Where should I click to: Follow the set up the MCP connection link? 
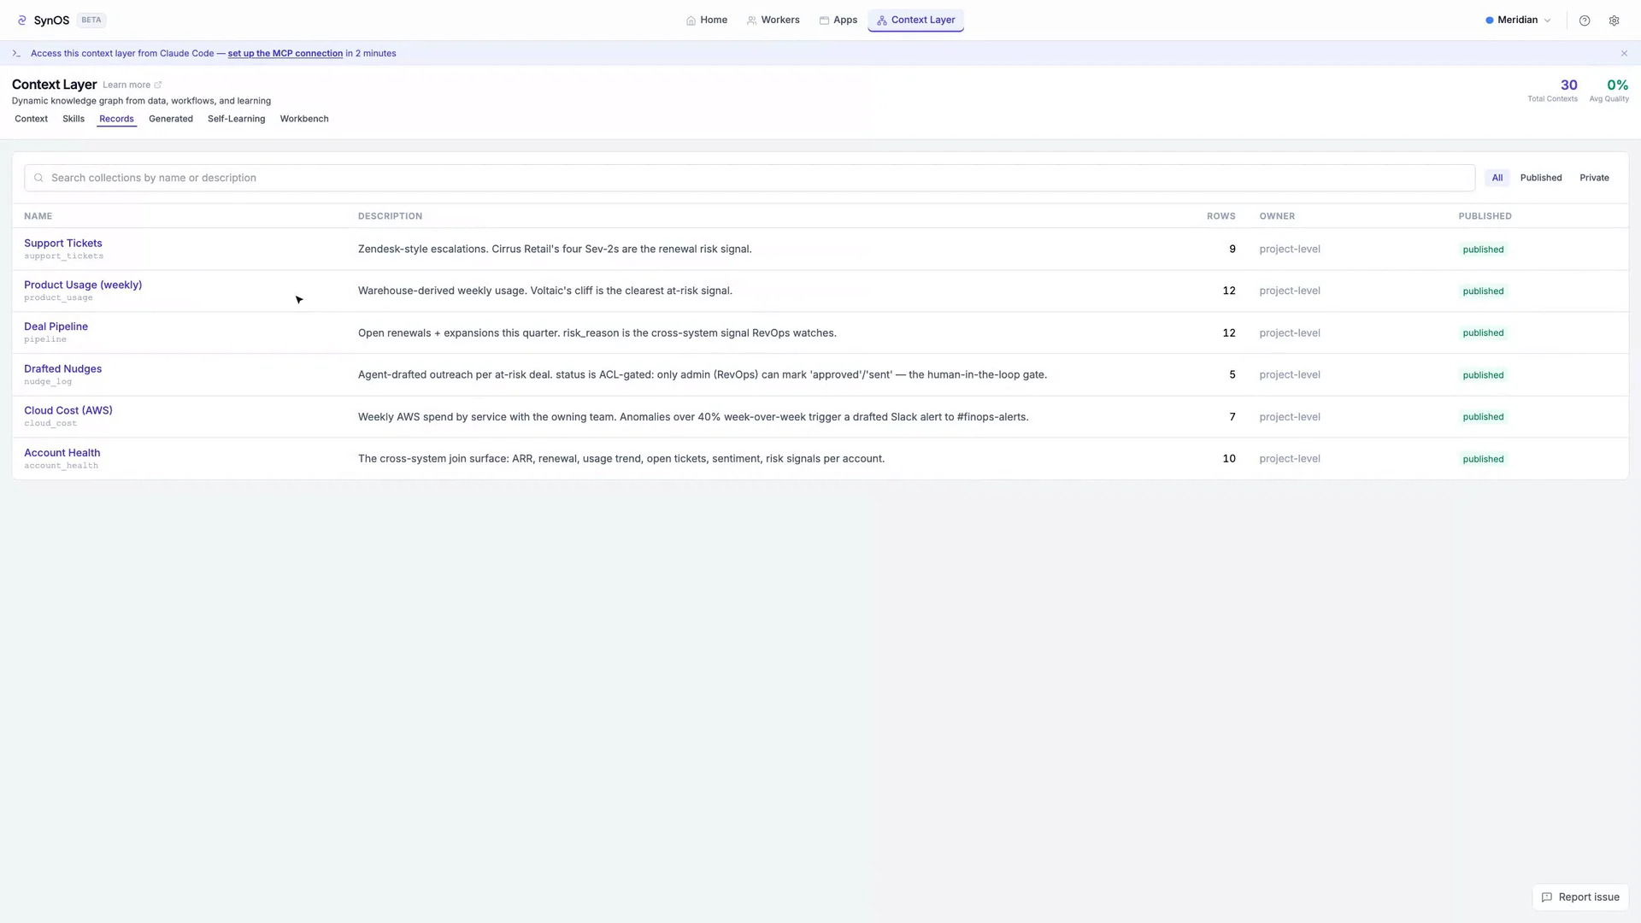[285, 53]
